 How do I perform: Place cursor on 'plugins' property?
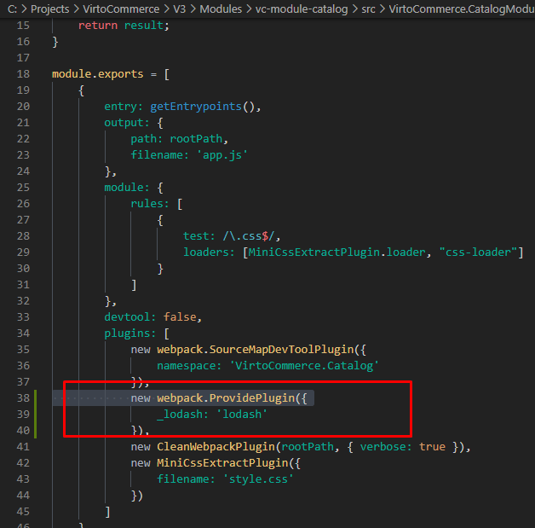(127, 334)
